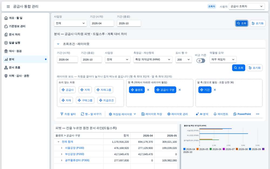
Task: Open 개요 · 할 일 in sidebar
Action: pyautogui.click(x=25, y=18)
